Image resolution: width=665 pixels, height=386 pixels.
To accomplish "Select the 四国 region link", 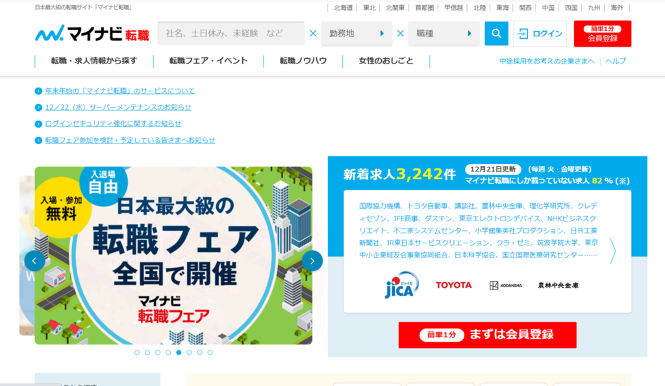I will pyautogui.click(x=571, y=8).
